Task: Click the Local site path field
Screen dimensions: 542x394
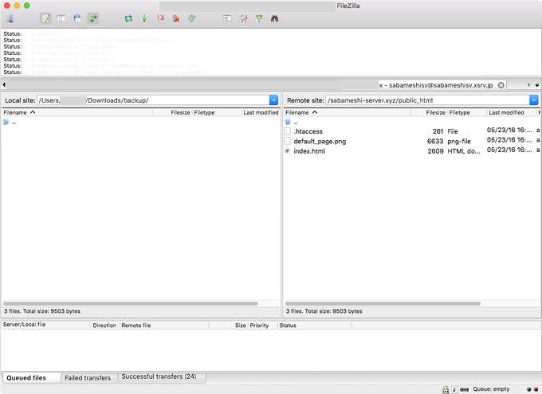Action: pyautogui.click(x=153, y=100)
